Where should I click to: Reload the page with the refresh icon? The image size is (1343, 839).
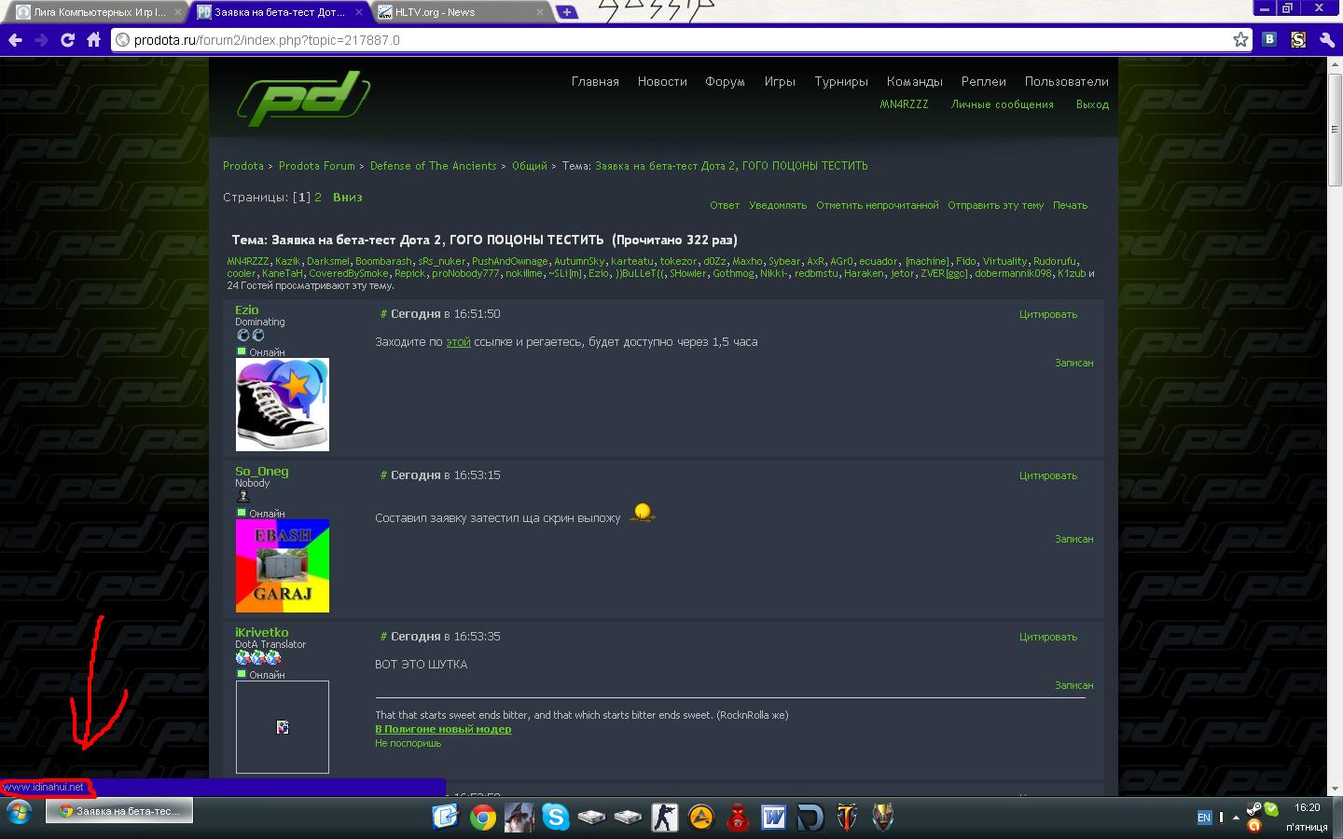coord(67,39)
